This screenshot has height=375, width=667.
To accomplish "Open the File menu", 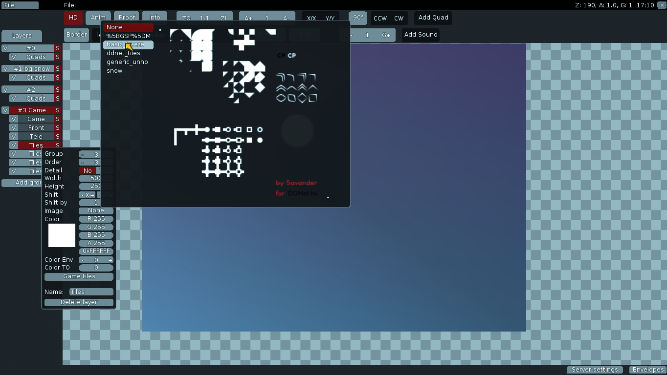I will (x=20, y=5).
